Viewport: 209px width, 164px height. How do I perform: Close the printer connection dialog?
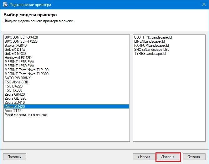click(204, 4)
